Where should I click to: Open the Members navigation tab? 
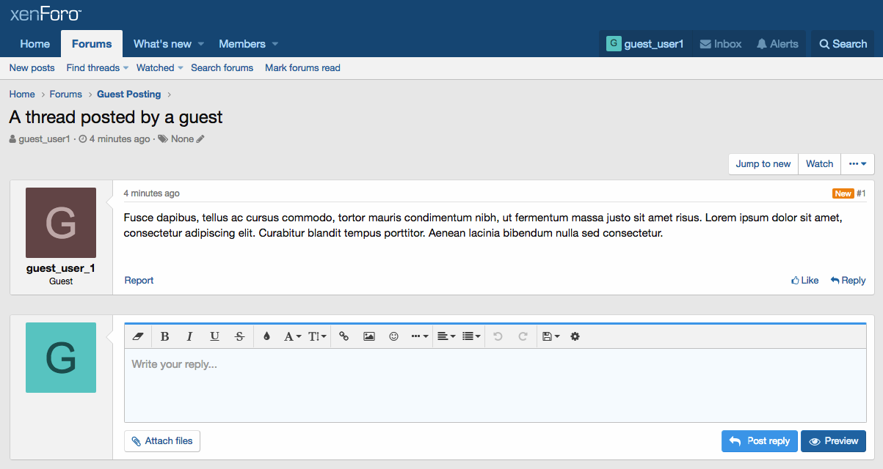click(x=241, y=44)
